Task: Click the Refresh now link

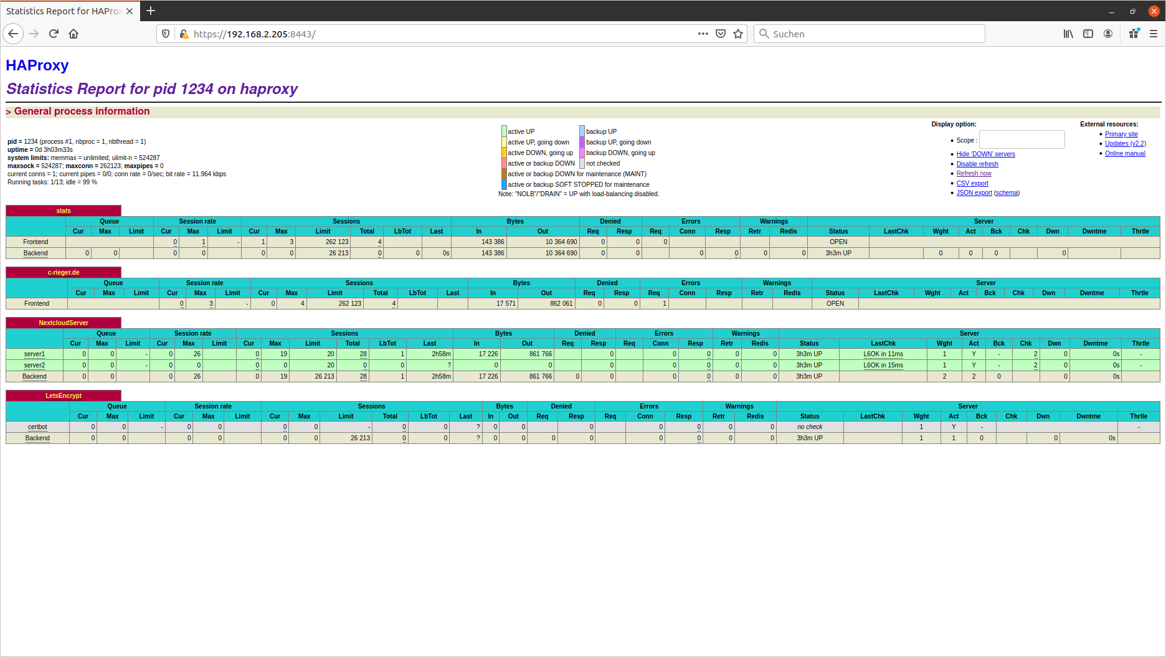Action: [x=974, y=173]
